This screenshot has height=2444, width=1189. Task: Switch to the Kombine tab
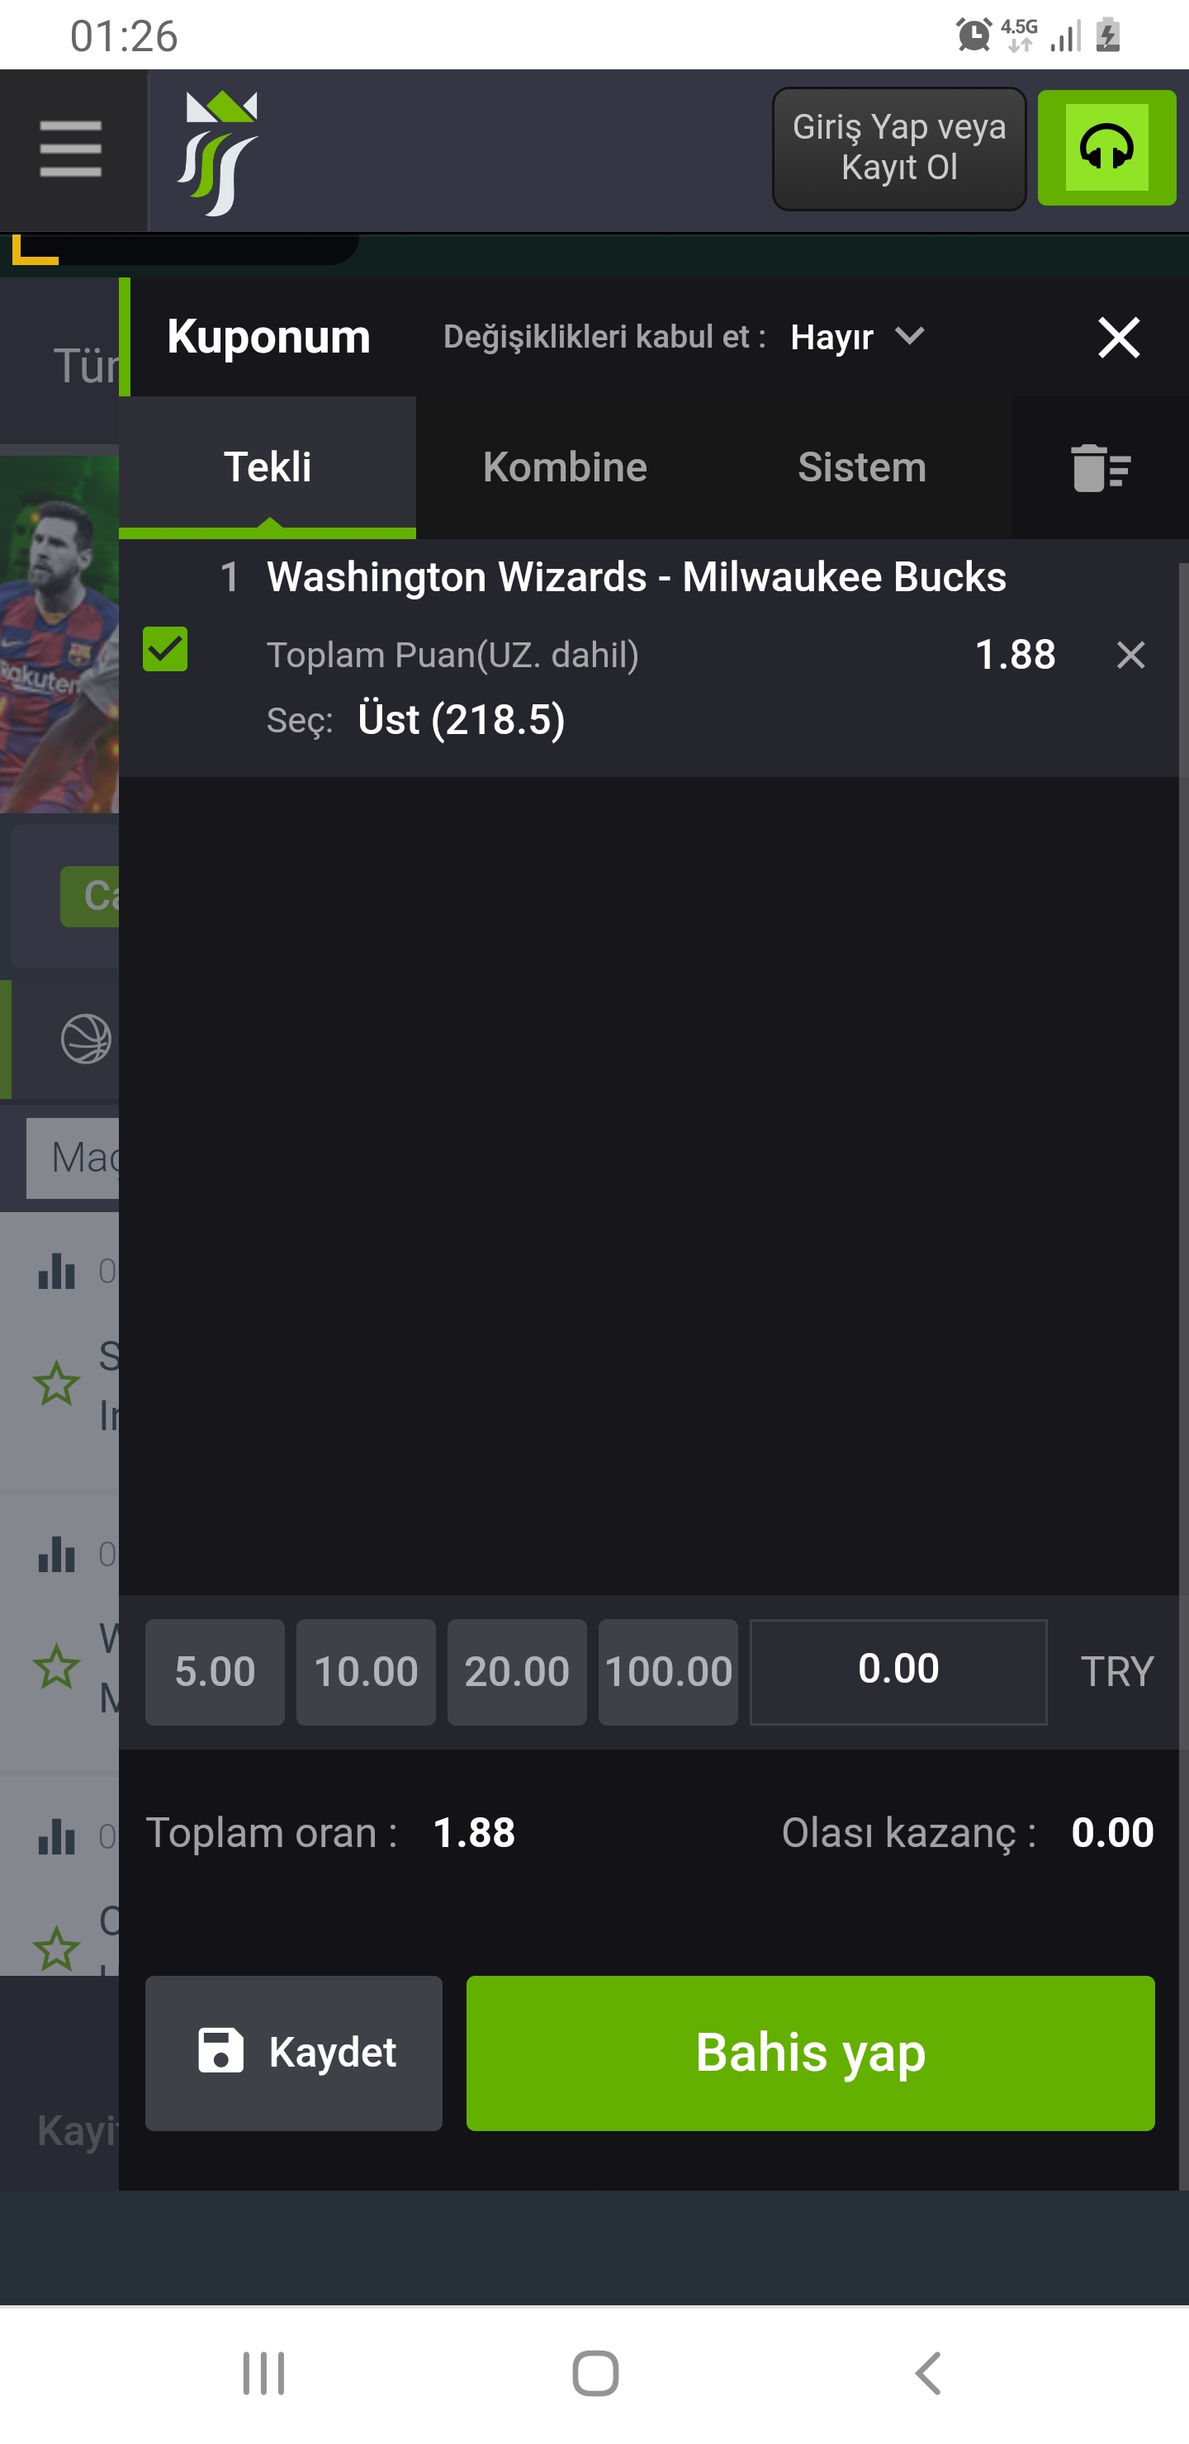click(x=565, y=467)
